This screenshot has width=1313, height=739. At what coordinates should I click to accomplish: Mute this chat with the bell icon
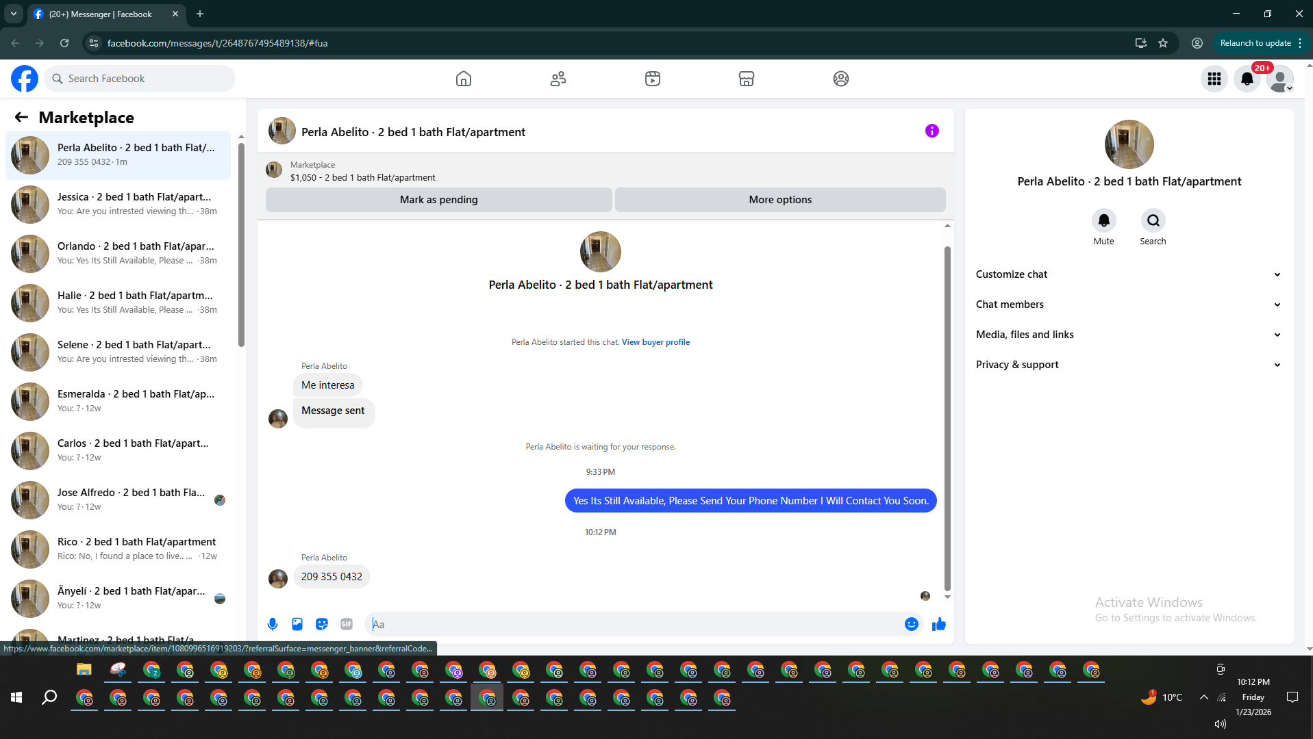coord(1103,220)
